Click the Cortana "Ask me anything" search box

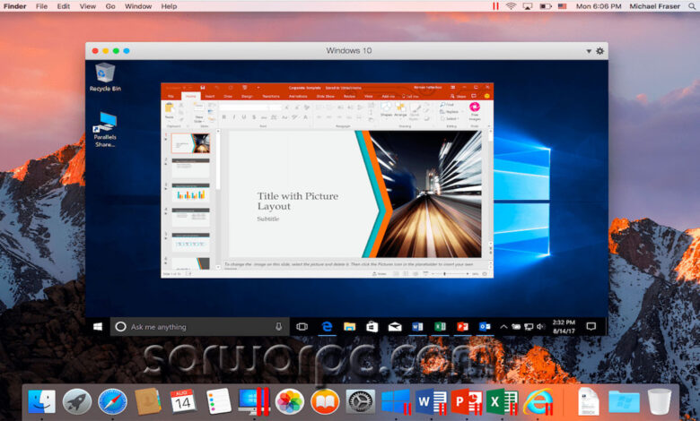click(199, 327)
